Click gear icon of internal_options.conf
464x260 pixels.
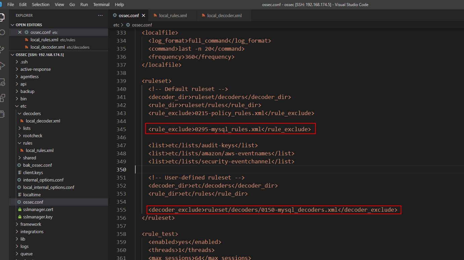[19, 180]
